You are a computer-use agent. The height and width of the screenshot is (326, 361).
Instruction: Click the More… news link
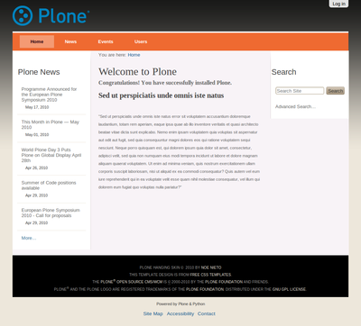click(x=29, y=238)
